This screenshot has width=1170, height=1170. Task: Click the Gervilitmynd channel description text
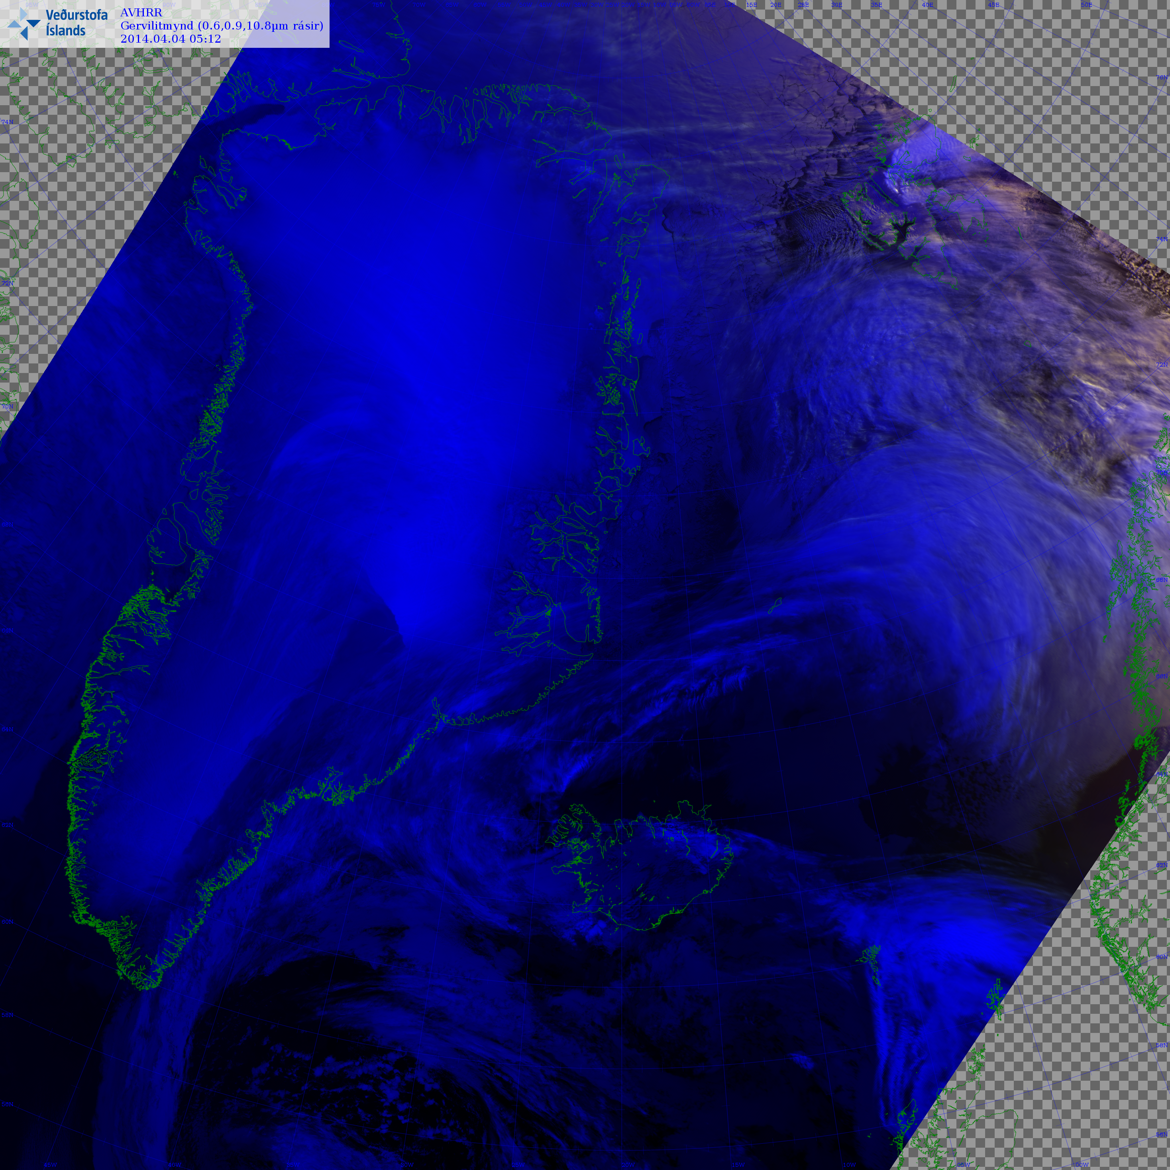point(222,26)
